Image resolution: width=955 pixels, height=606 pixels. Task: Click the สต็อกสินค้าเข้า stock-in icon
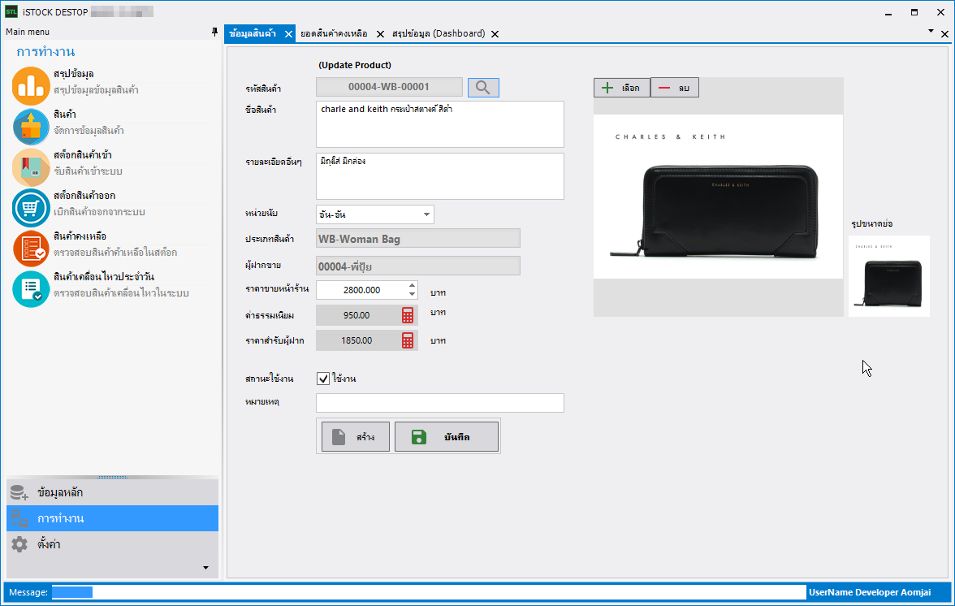pos(31,167)
